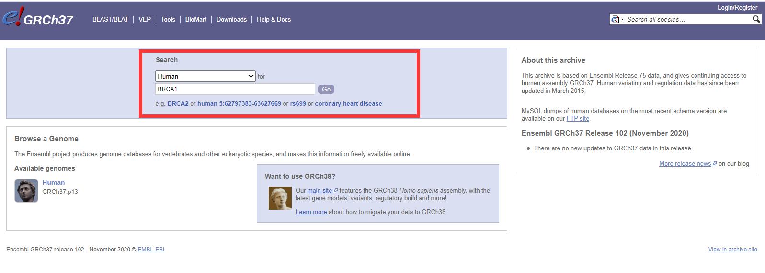Open the Tools menu item
This screenshot has height=273, width=765.
tap(168, 19)
